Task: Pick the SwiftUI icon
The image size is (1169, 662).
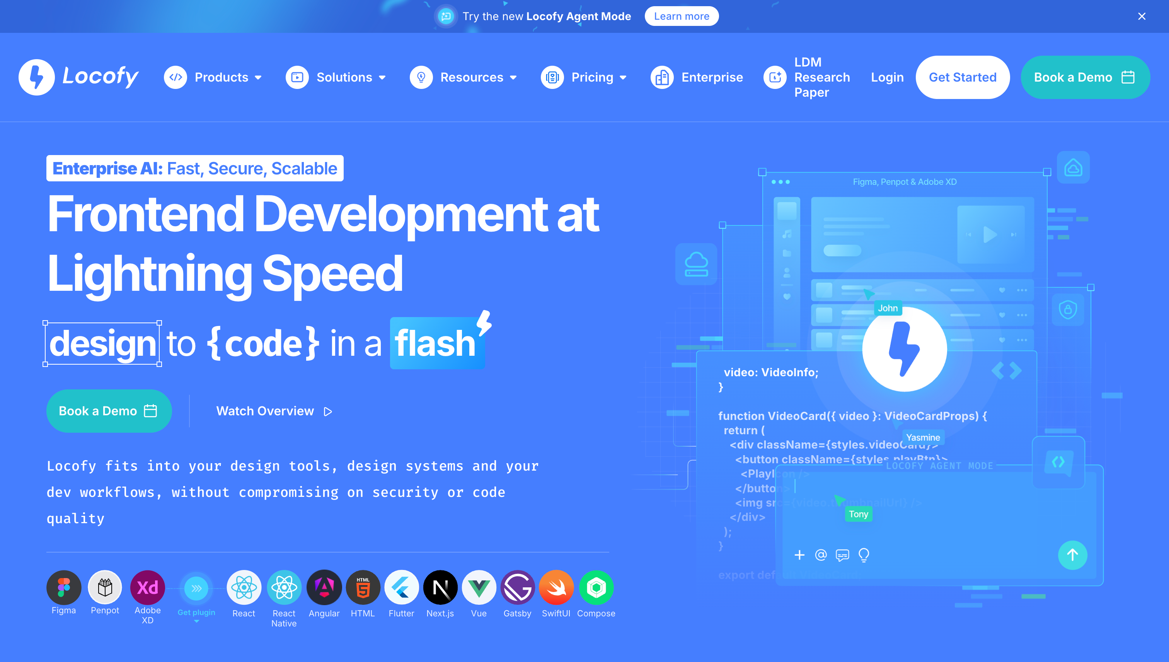Action: [x=556, y=587]
